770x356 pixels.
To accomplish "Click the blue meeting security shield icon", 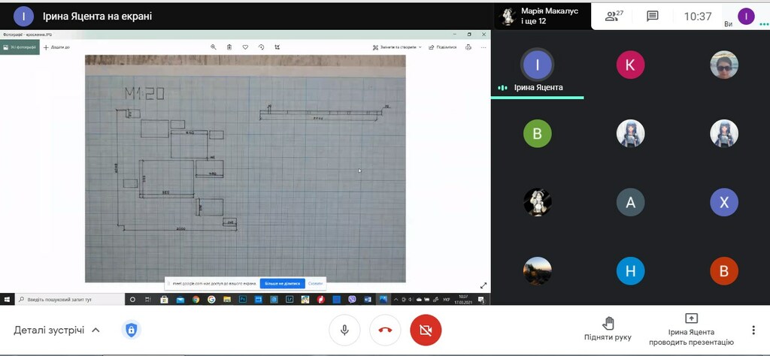I will [132, 330].
